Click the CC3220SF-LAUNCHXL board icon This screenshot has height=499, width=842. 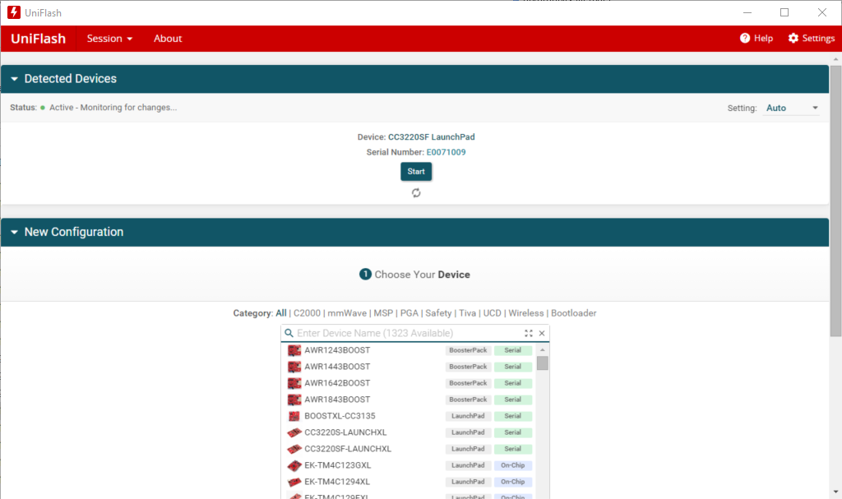(x=294, y=449)
